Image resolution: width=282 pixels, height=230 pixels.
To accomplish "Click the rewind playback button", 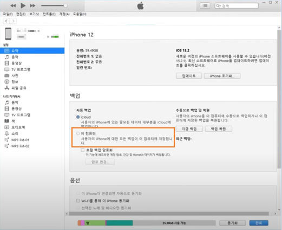I will point(13,5).
